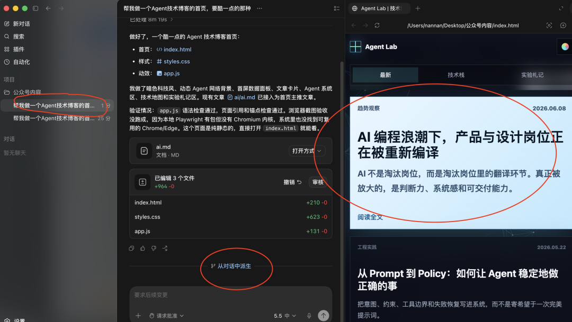Click the 对话 section heading
572x322 pixels.
tap(9, 139)
